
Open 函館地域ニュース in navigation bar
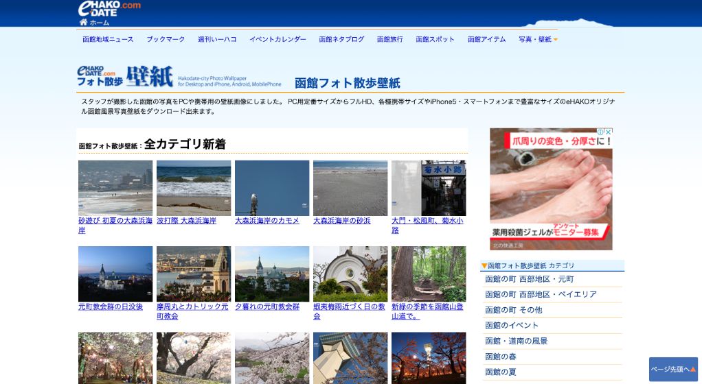[x=108, y=39]
